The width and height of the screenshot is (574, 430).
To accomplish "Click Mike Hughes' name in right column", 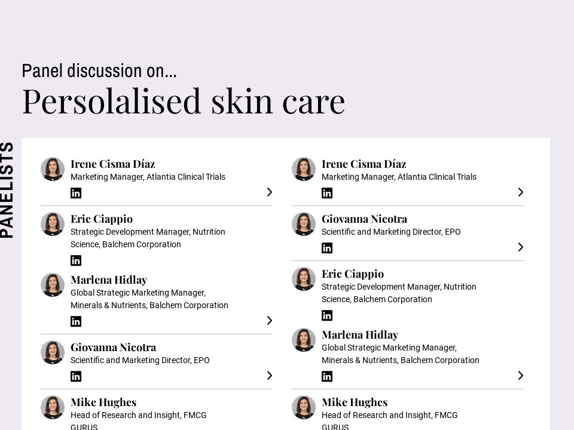I will click(x=355, y=402).
